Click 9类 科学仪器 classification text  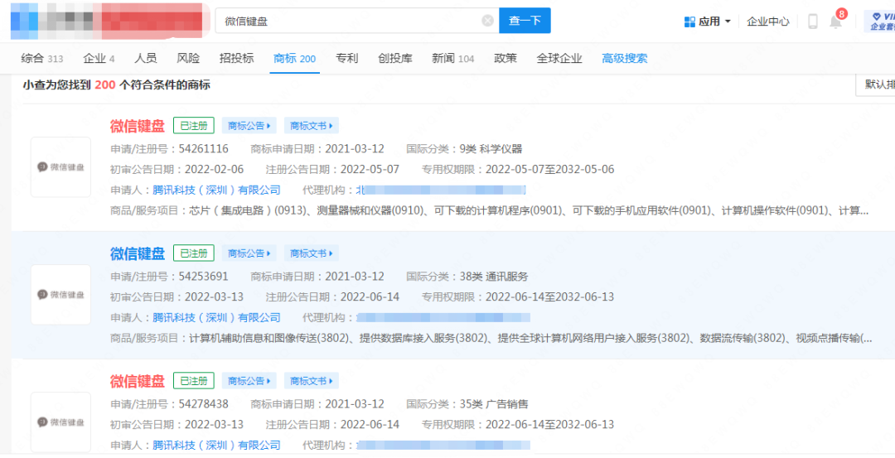[x=491, y=149]
